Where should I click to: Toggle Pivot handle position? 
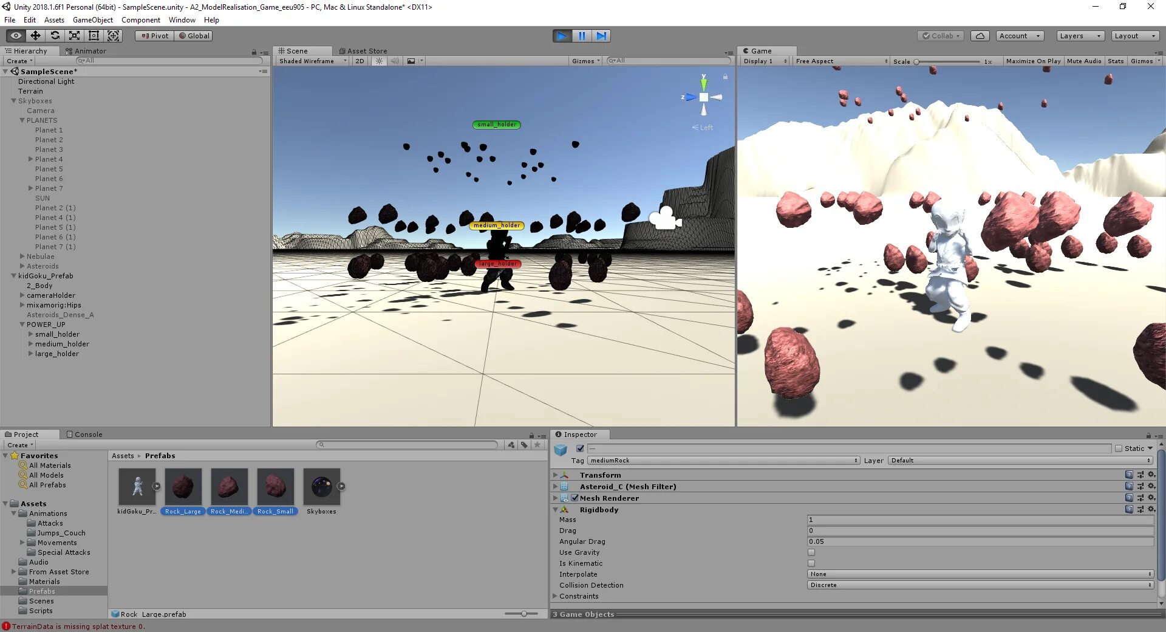pyautogui.click(x=154, y=36)
